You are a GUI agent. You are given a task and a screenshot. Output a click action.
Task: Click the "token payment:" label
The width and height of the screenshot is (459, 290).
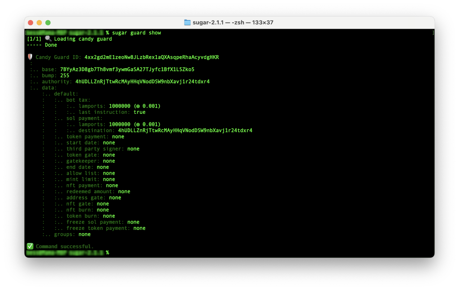tap(87, 137)
